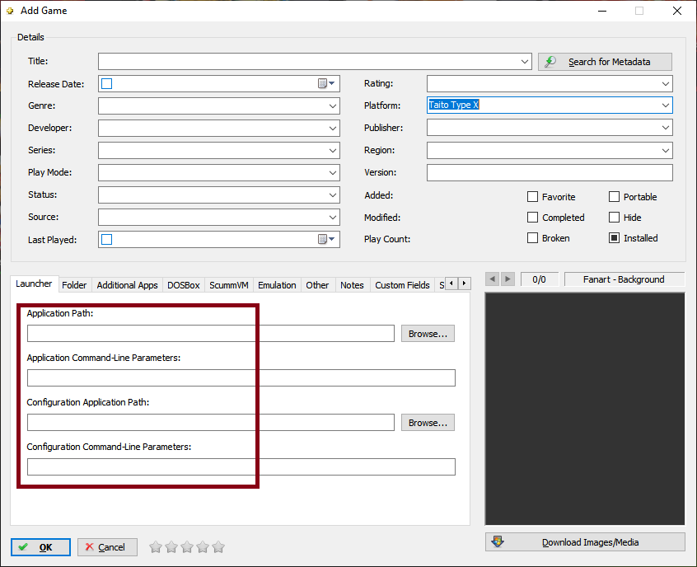Expand the Platform dropdown arrow

[x=666, y=105]
